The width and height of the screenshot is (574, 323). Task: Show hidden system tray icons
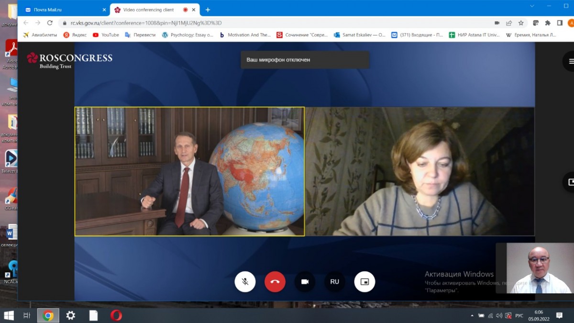[472, 316]
